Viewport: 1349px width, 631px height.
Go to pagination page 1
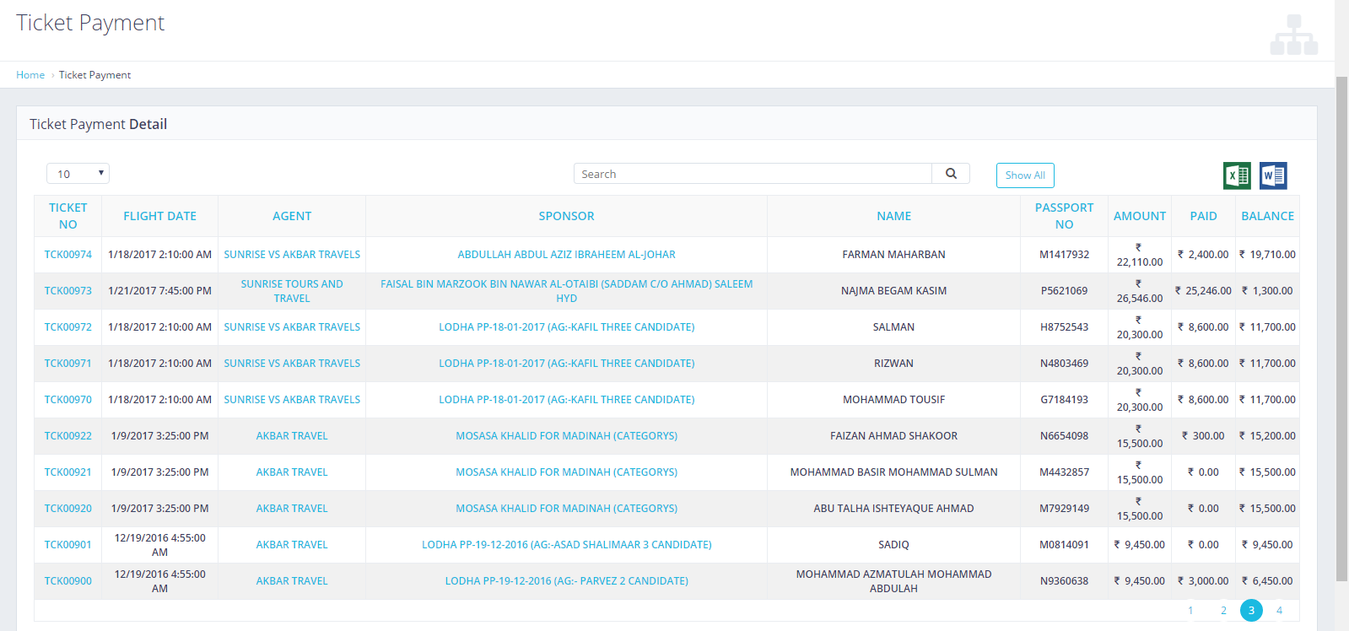[1190, 611]
